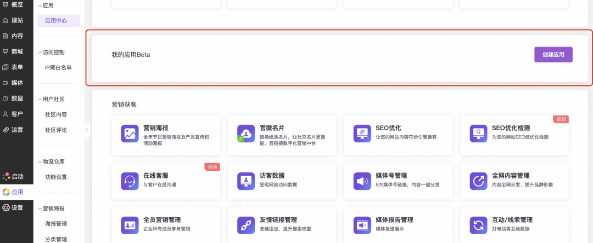The height and width of the screenshot is (243, 593).
Task: Open the SEO优化 app icon
Action: tap(362, 134)
